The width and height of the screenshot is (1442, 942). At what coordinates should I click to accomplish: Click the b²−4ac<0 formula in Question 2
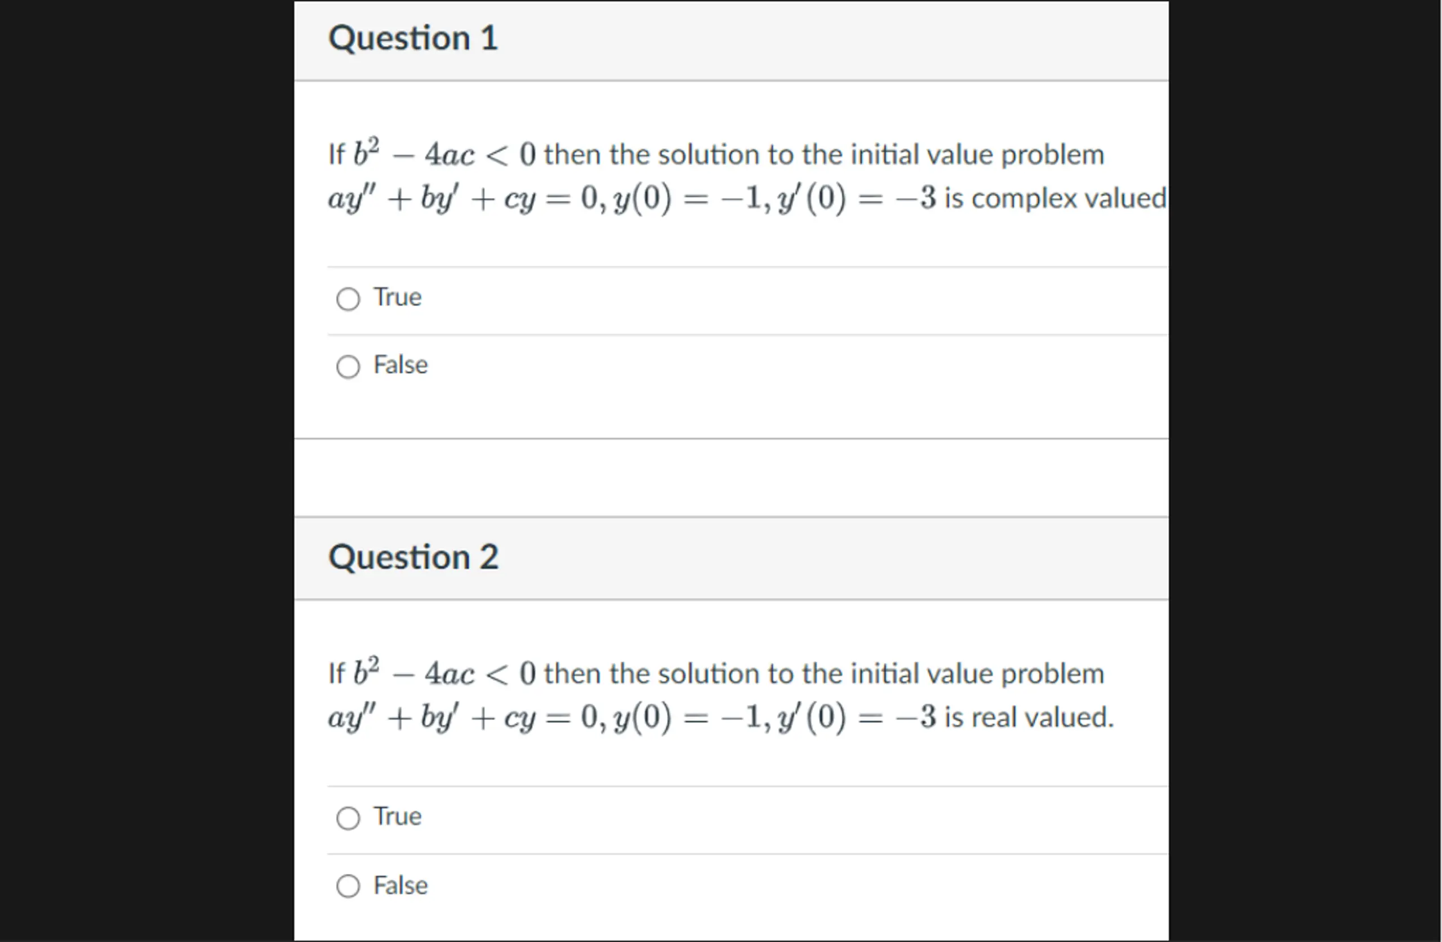tap(445, 672)
